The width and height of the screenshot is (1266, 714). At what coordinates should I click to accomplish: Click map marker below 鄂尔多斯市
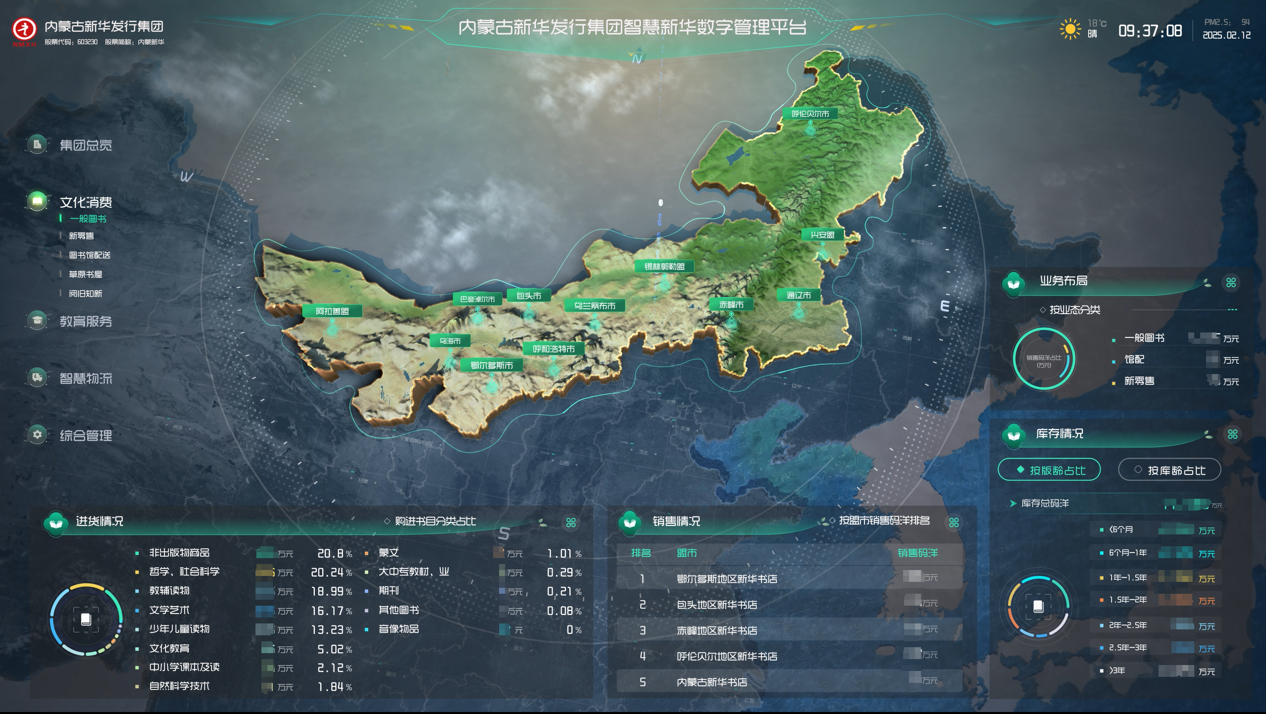point(492,383)
